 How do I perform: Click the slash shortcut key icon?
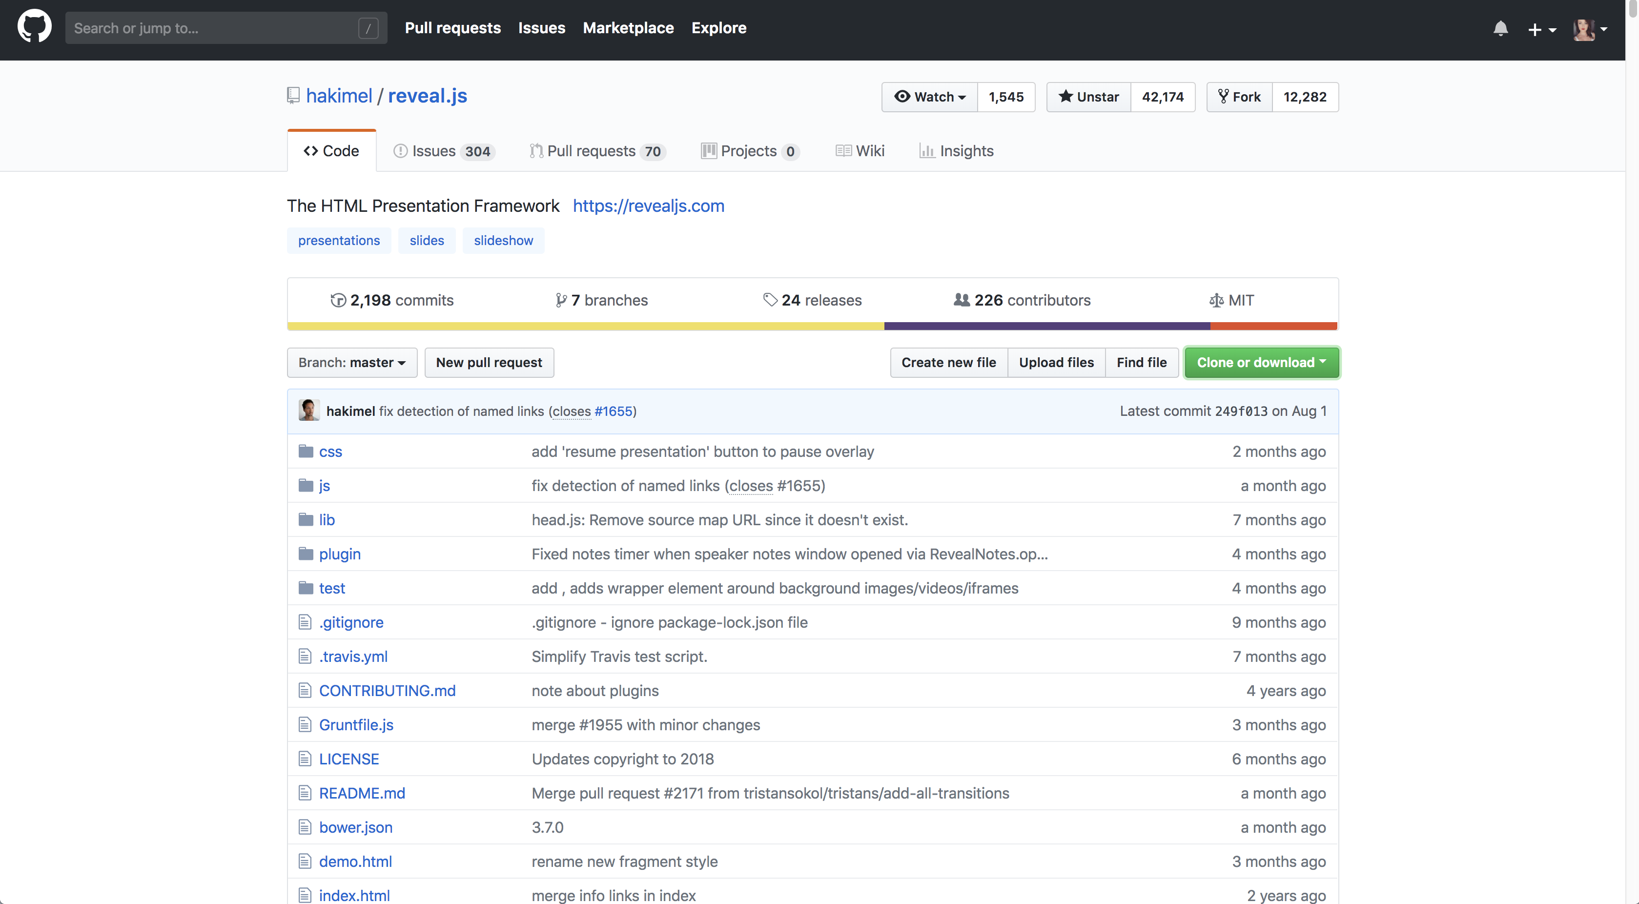369,28
